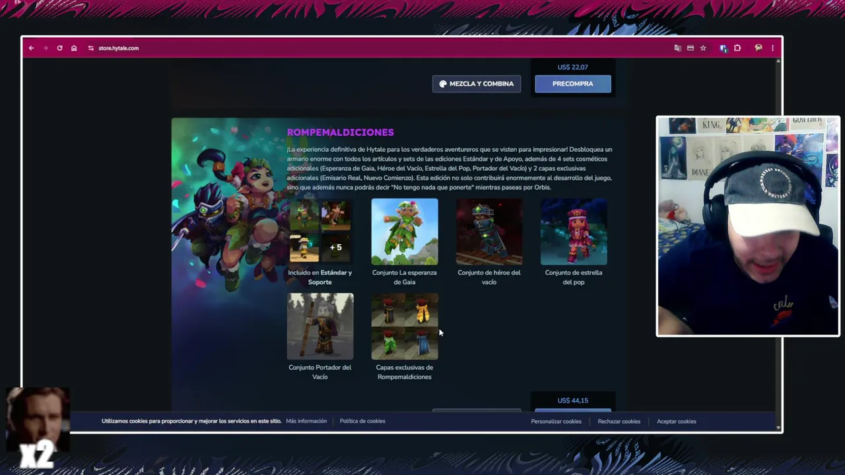Bookmark this page with the star
The height and width of the screenshot is (475, 845).
pos(703,48)
